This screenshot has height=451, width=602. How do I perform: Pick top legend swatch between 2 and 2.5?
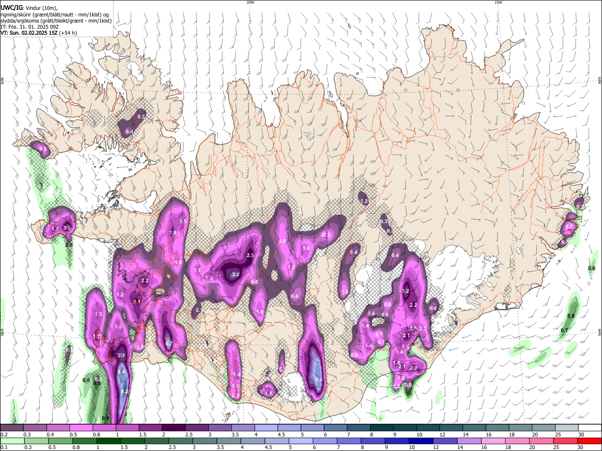[174, 428]
